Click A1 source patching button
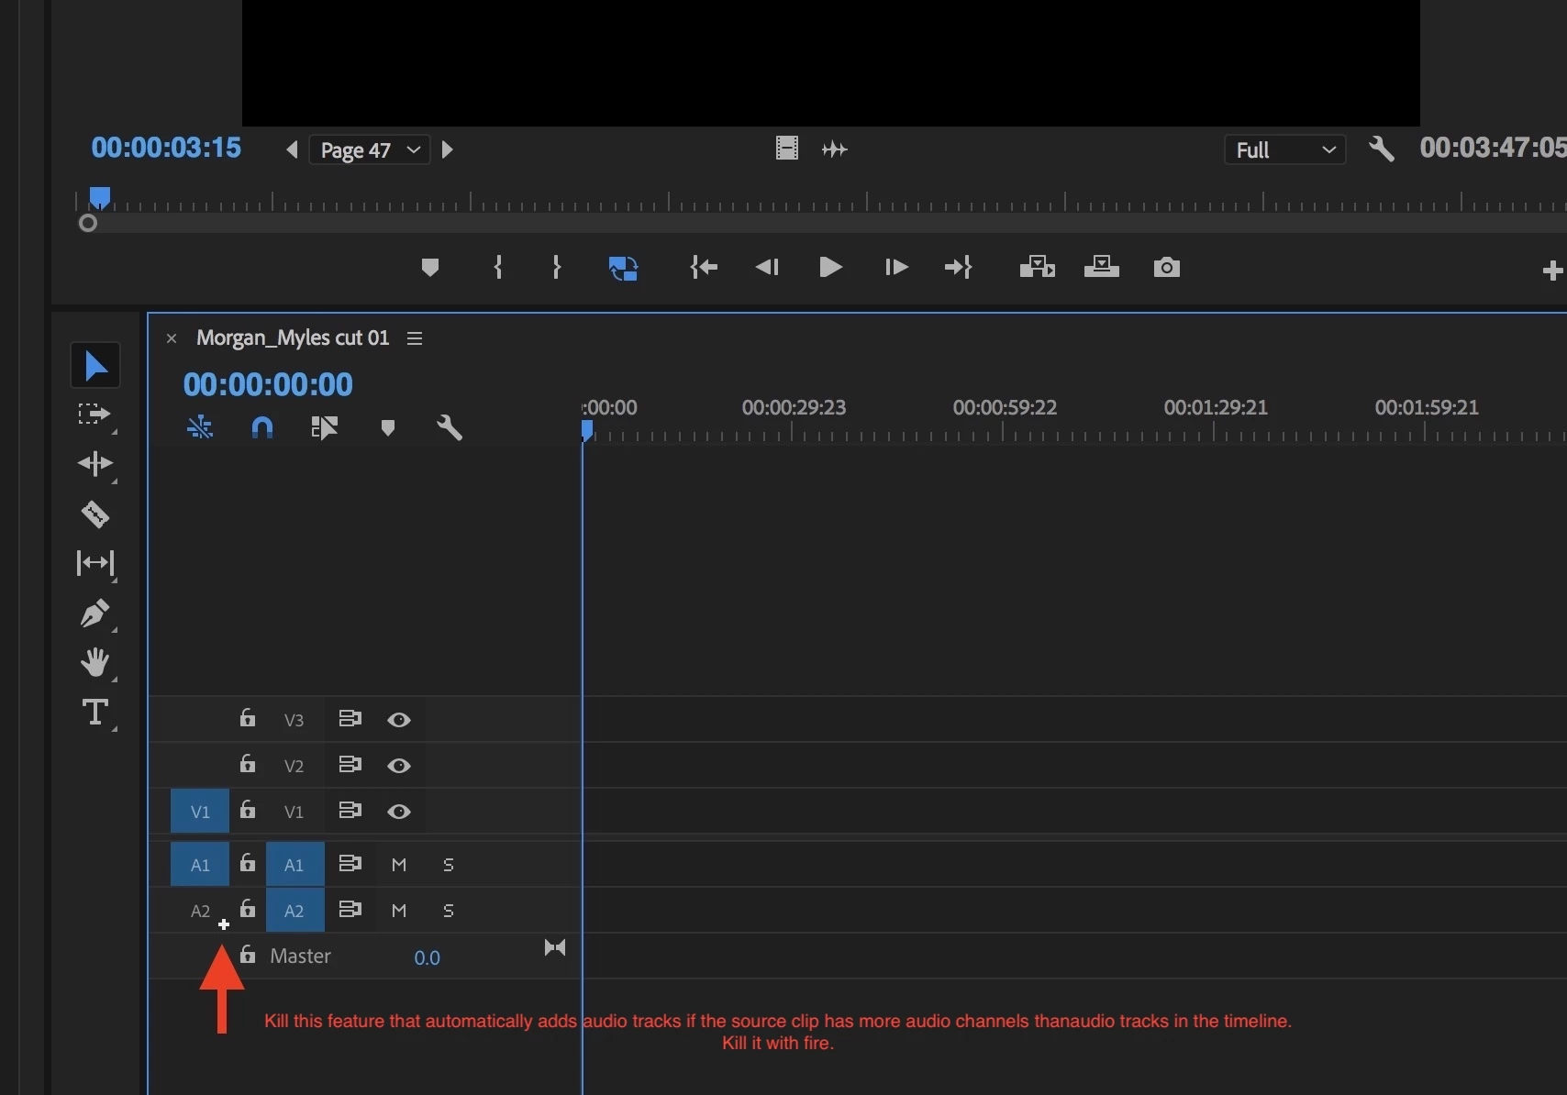 pyautogui.click(x=200, y=865)
